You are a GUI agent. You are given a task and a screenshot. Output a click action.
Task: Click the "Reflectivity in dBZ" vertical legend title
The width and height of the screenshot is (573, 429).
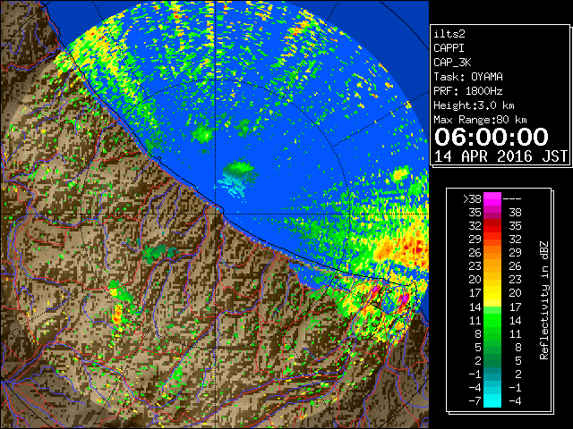pos(544,300)
